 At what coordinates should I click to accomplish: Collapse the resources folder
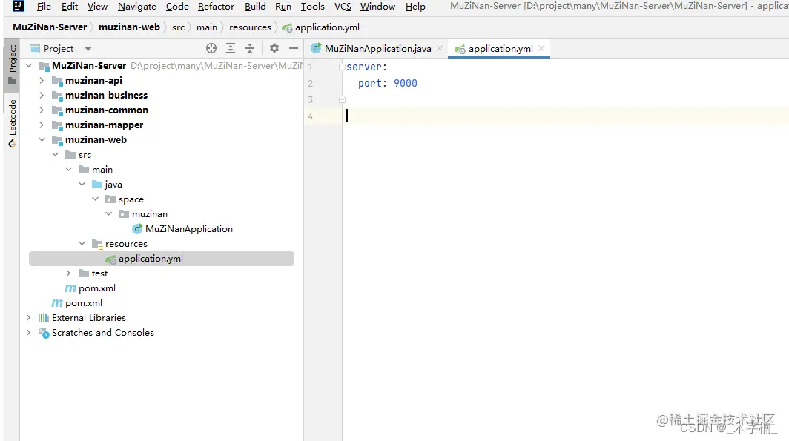(82, 243)
